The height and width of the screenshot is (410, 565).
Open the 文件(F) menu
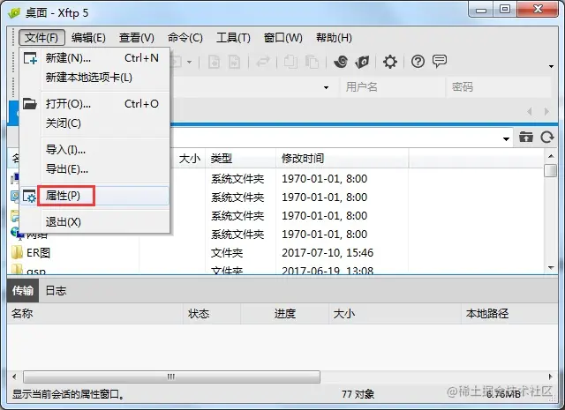click(x=41, y=37)
